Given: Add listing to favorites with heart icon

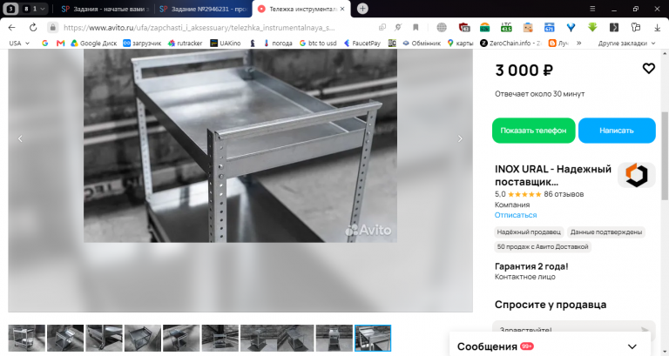Looking at the screenshot, I should pyautogui.click(x=648, y=68).
